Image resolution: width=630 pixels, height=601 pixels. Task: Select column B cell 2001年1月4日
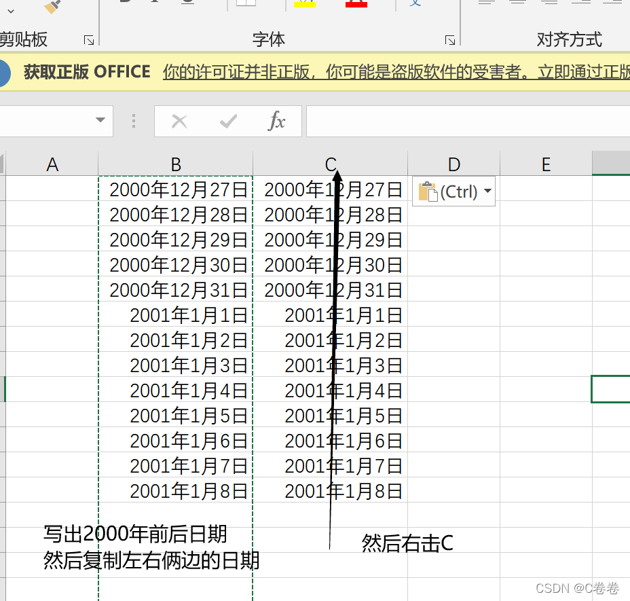[x=176, y=390]
